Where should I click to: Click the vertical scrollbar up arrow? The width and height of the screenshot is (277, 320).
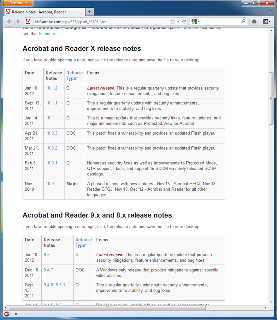coord(271,31)
